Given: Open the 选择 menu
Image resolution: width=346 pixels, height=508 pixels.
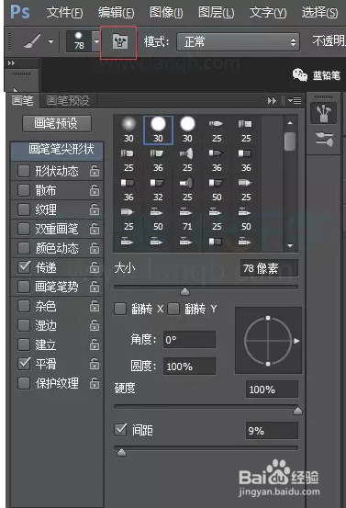Looking at the screenshot, I should pos(319,13).
